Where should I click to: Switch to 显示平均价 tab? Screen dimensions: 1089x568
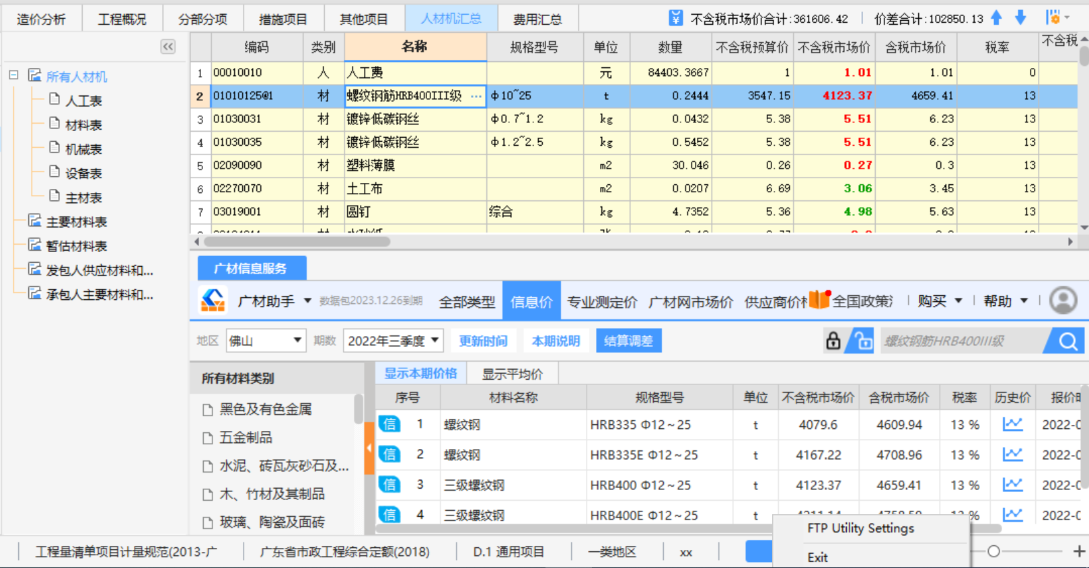(513, 374)
